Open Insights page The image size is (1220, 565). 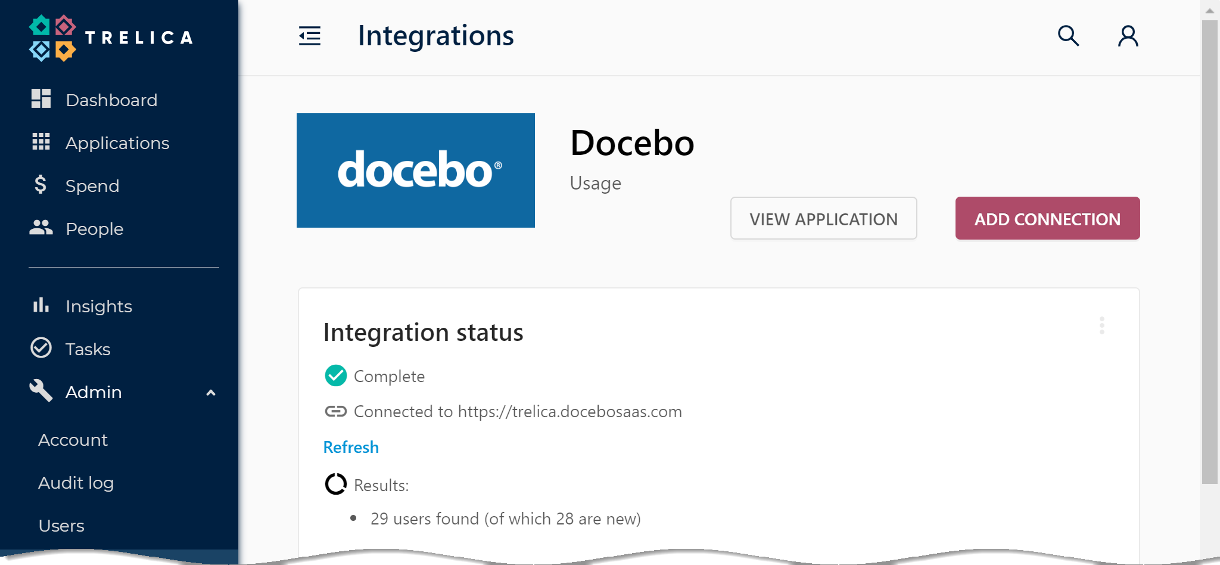pyautogui.click(x=99, y=306)
